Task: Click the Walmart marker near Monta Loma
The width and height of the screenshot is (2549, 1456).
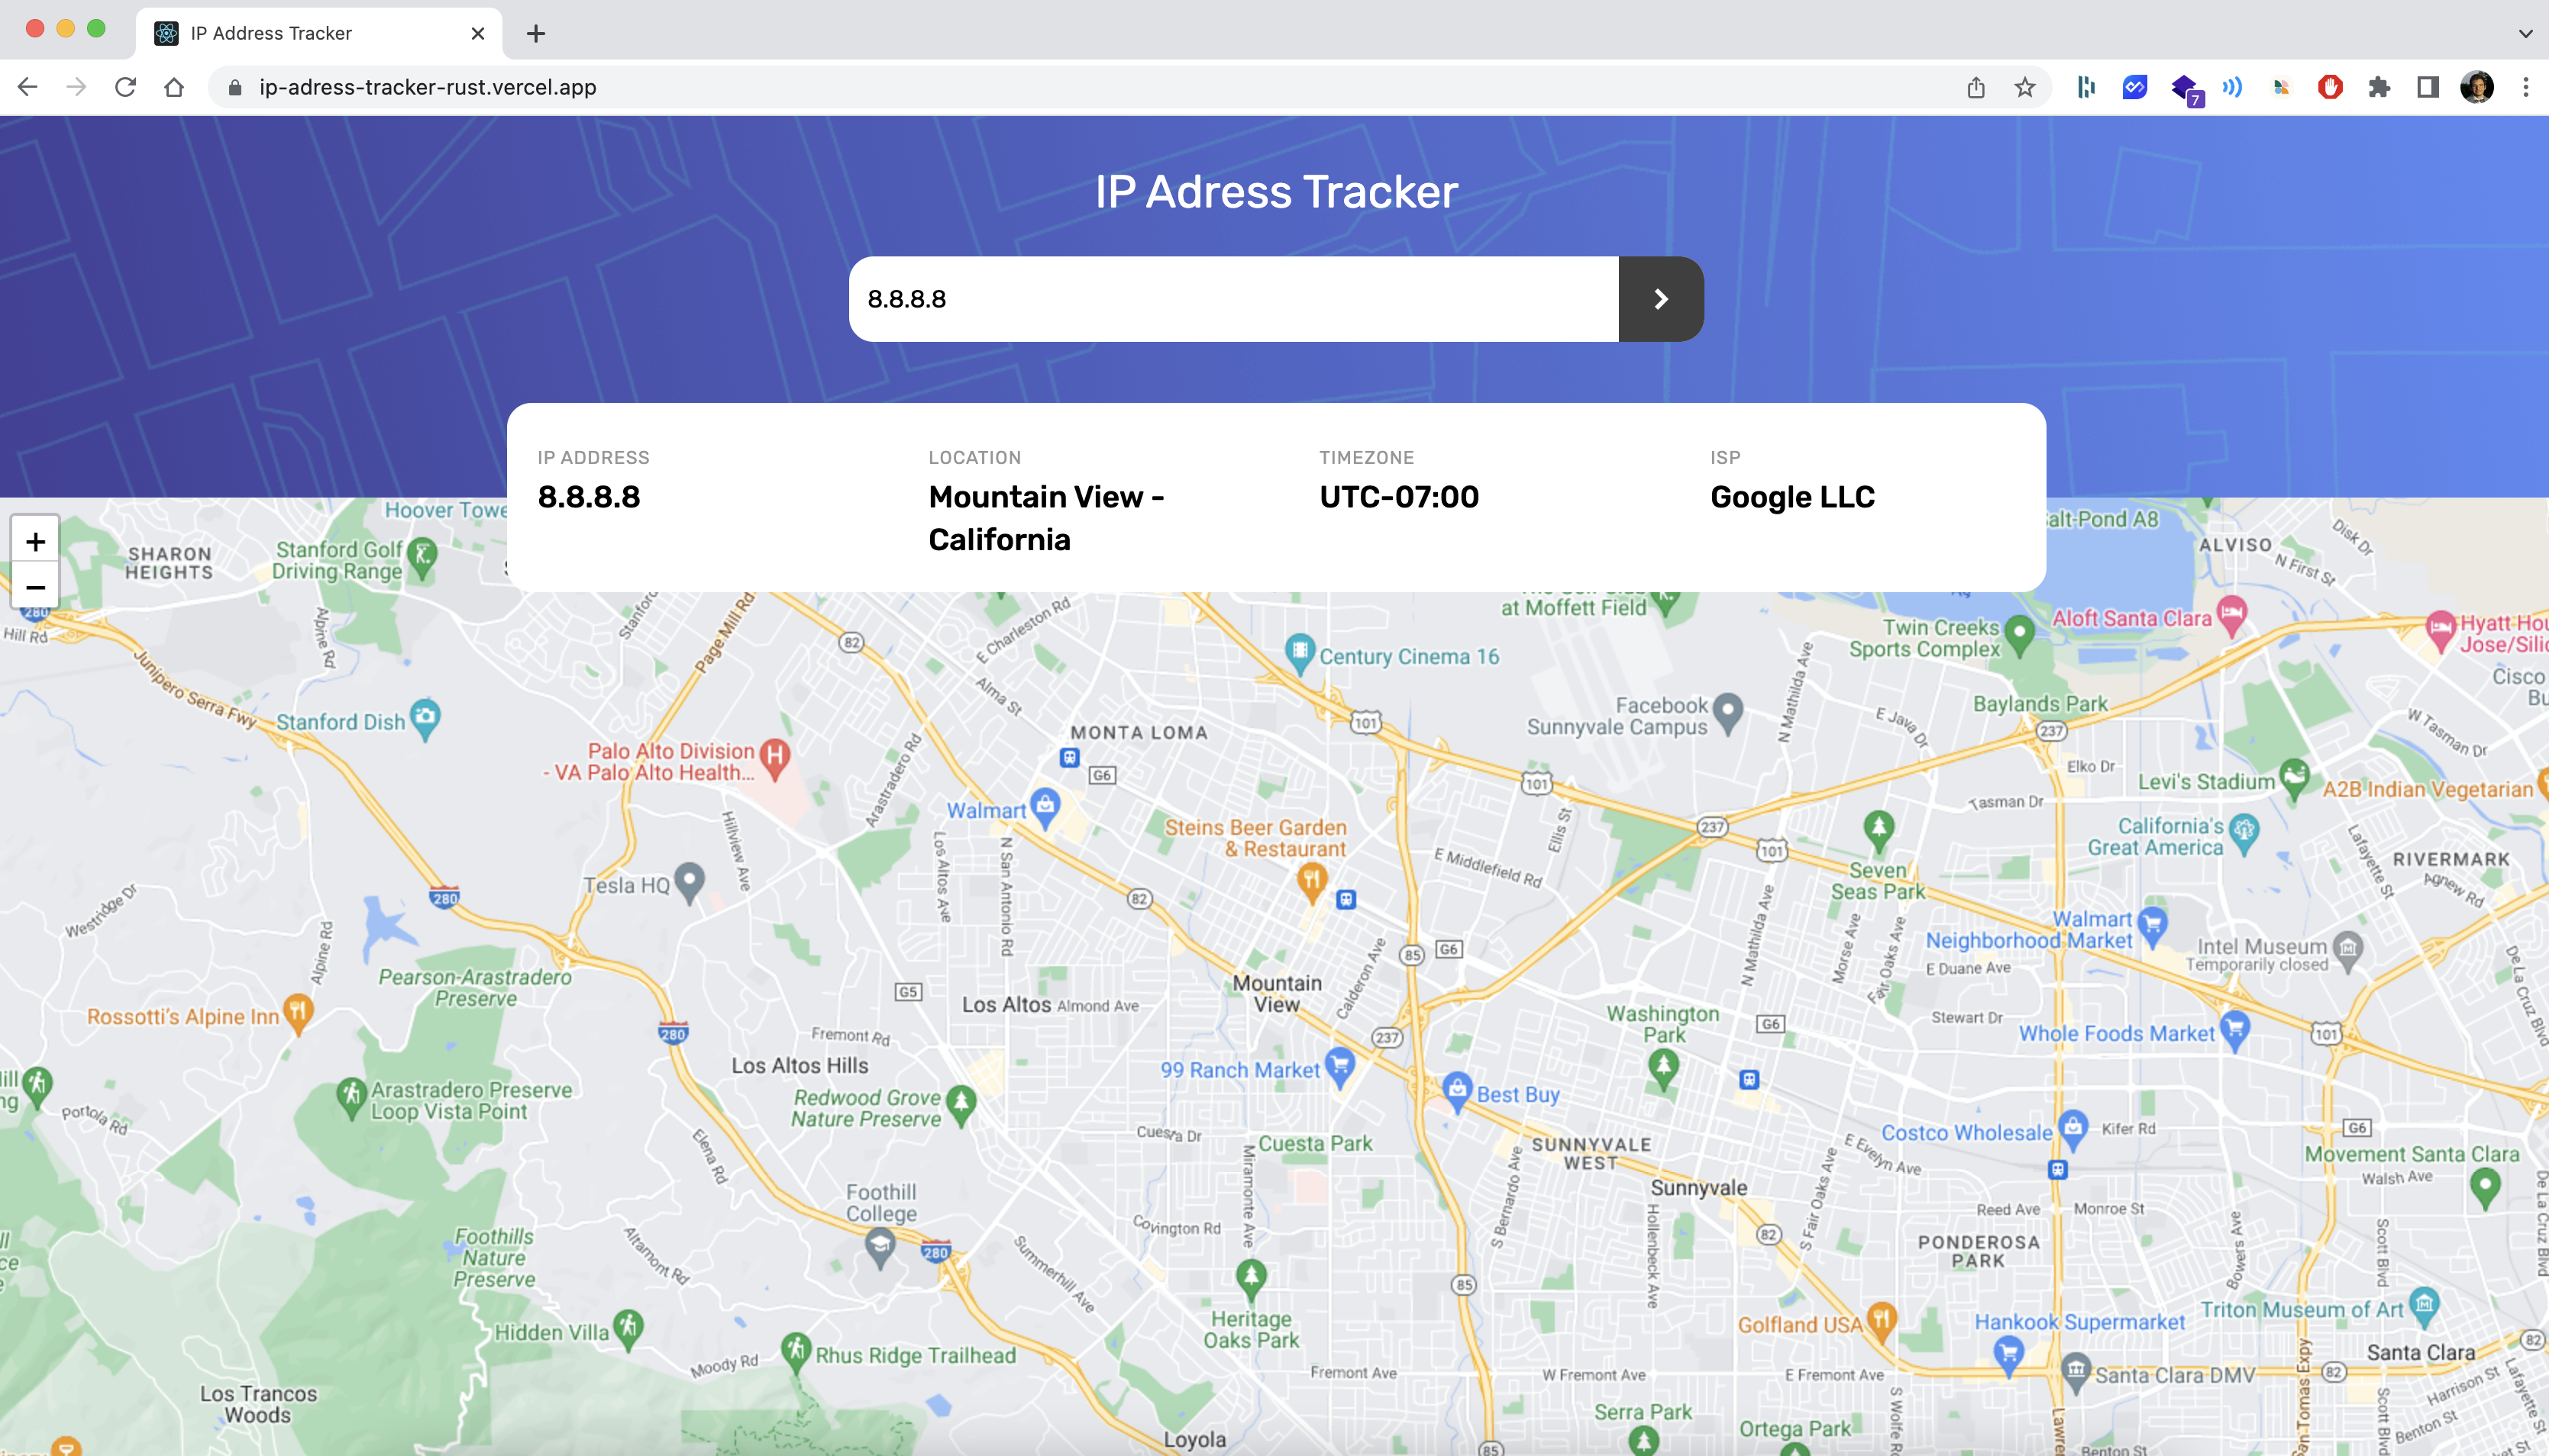Action: pos(1045,808)
